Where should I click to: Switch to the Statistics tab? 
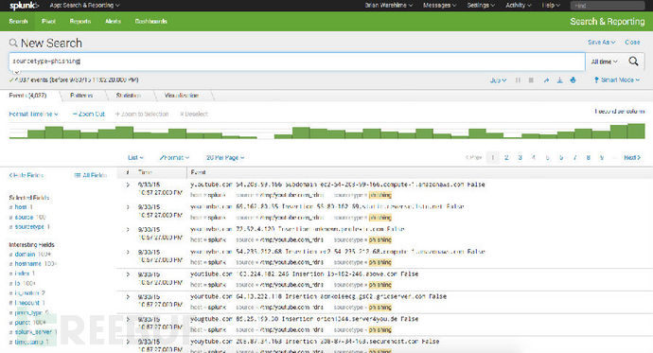pyautogui.click(x=129, y=96)
